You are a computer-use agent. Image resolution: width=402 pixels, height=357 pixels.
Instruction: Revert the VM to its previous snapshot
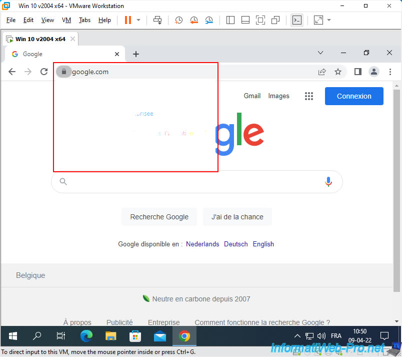pos(194,20)
